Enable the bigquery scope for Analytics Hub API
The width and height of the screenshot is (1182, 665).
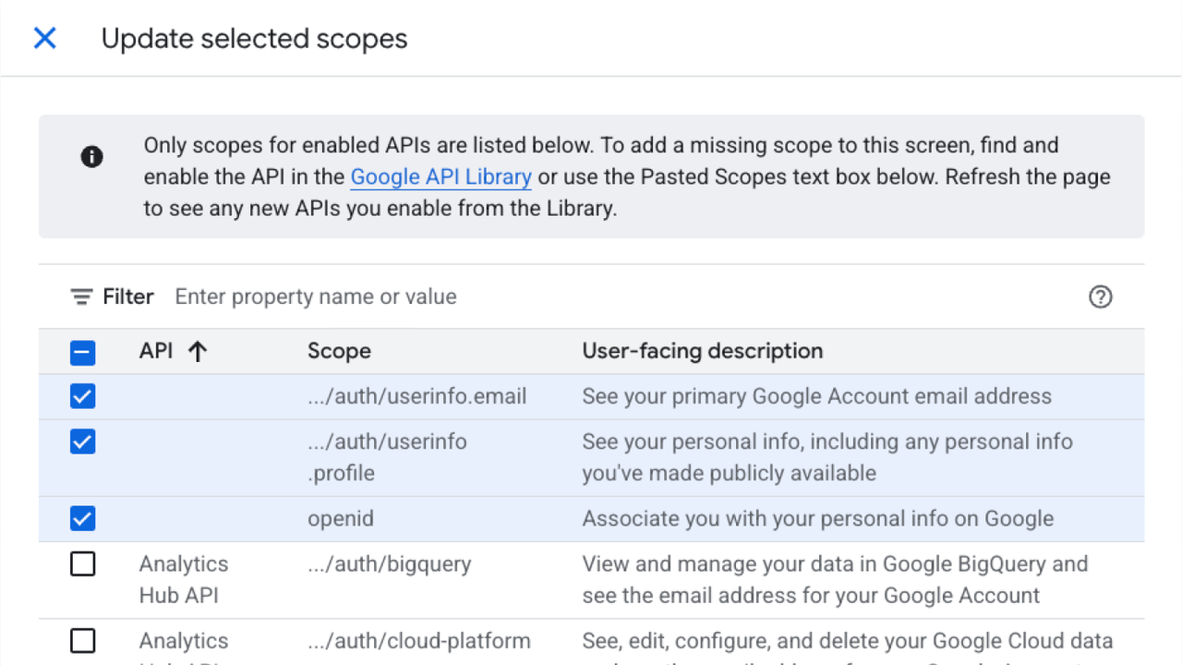point(82,563)
